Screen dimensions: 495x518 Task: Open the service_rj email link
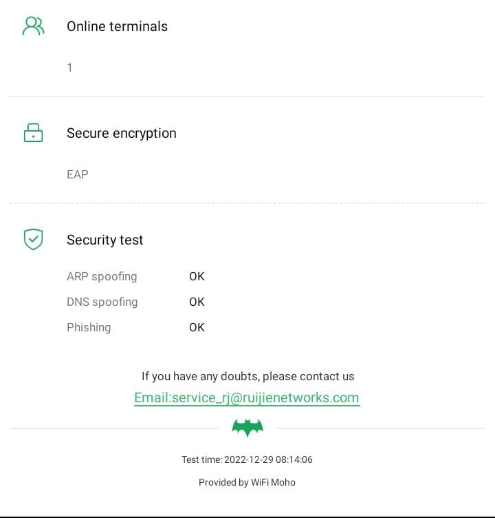(247, 397)
